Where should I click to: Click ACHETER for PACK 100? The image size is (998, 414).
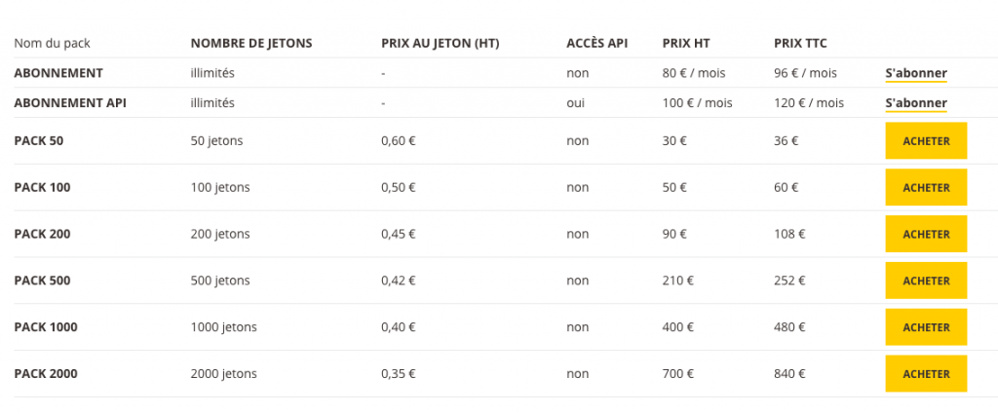coord(926,188)
